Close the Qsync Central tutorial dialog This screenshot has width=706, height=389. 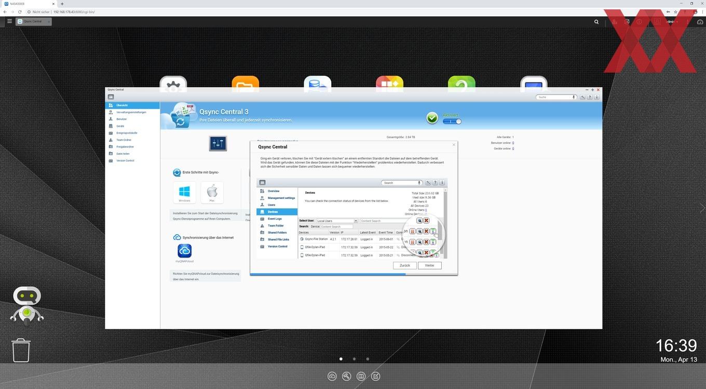454,145
